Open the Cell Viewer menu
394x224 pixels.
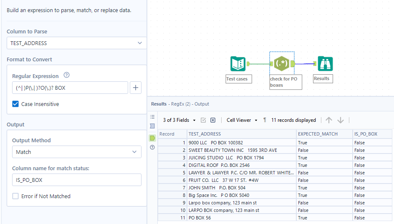coord(242,120)
